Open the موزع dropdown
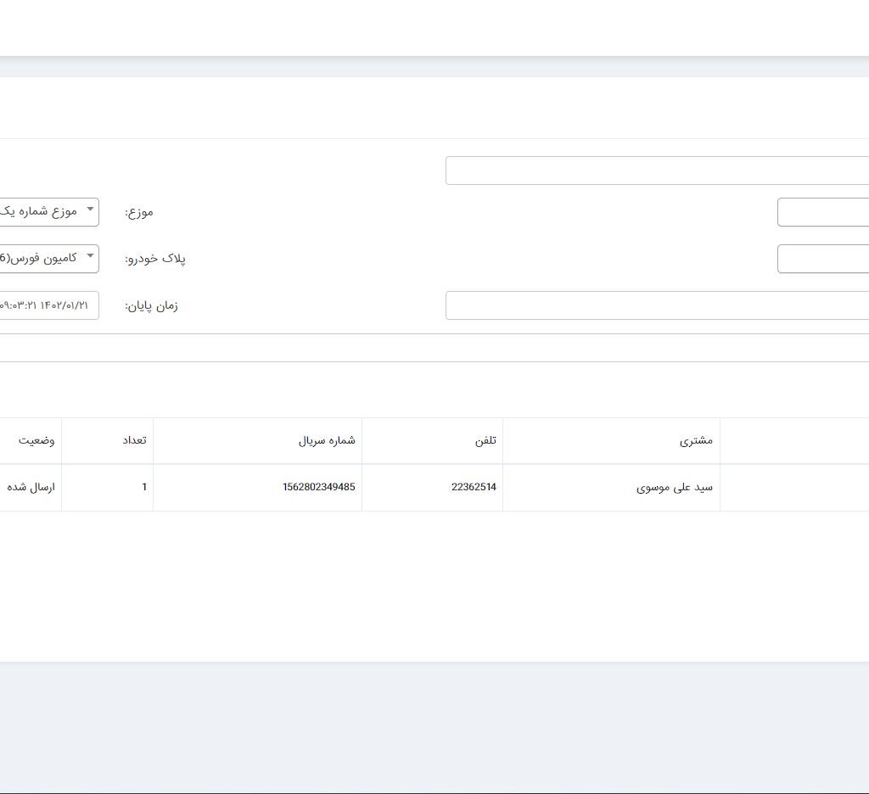Image resolution: width=869 pixels, height=794 pixels. [x=48, y=212]
